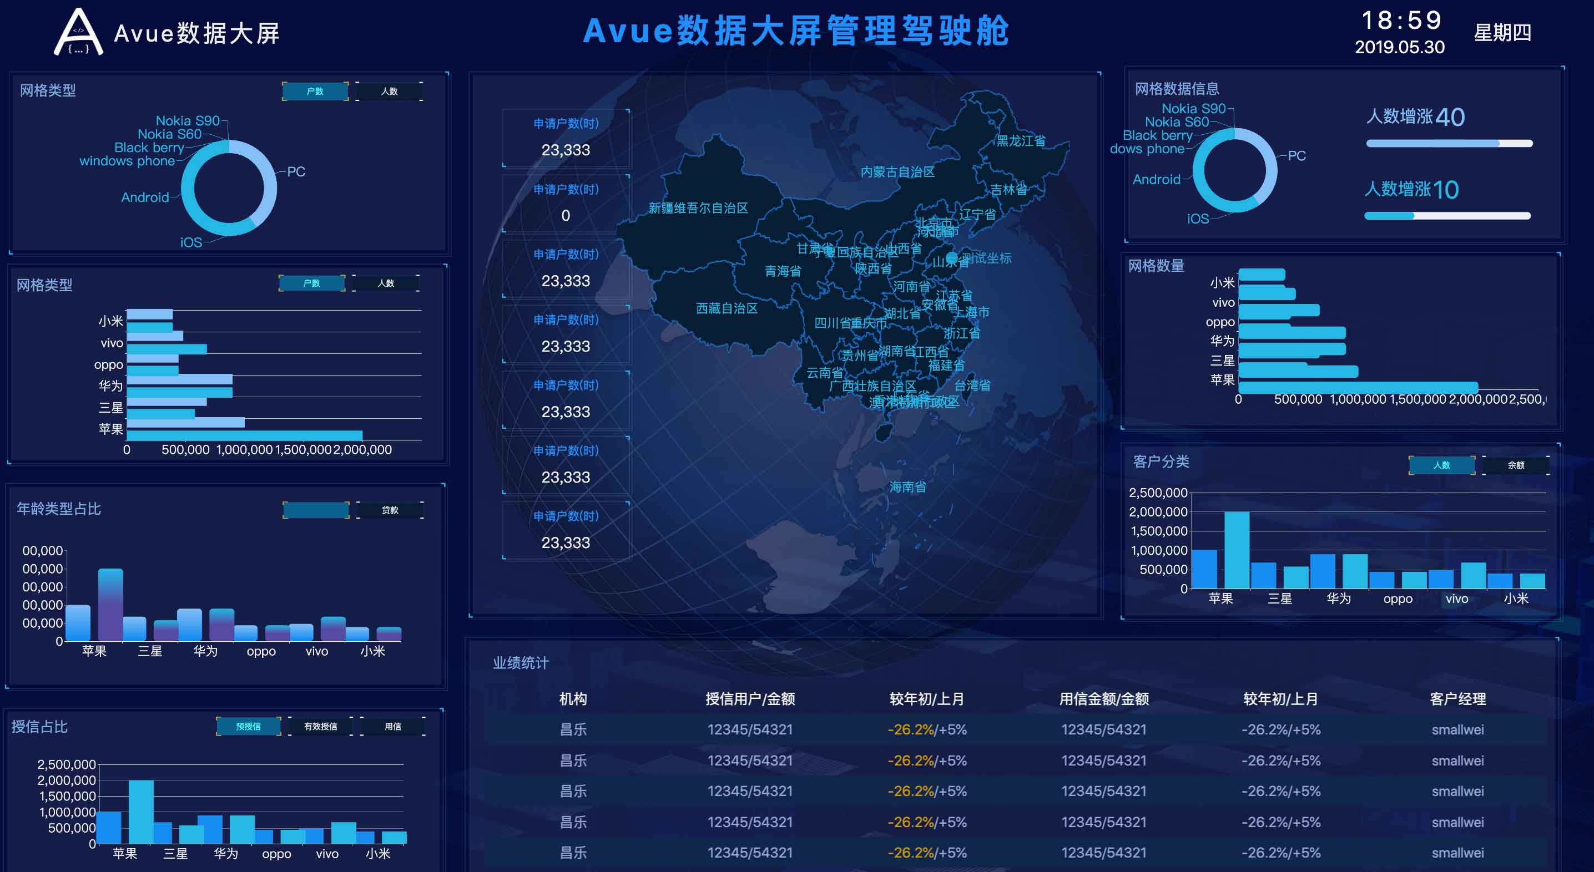Screen dimensions: 1594x872
Task: Click the Avue logo icon
Action: tap(78, 32)
